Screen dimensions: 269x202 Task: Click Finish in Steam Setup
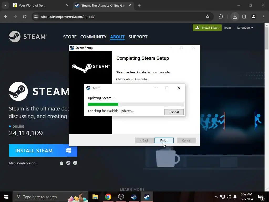click(164, 140)
